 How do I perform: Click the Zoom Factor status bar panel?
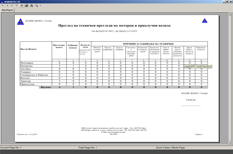(194, 147)
